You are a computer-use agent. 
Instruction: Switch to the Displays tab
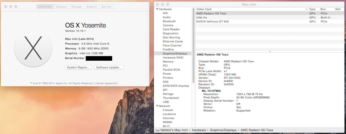pos(61,7)
